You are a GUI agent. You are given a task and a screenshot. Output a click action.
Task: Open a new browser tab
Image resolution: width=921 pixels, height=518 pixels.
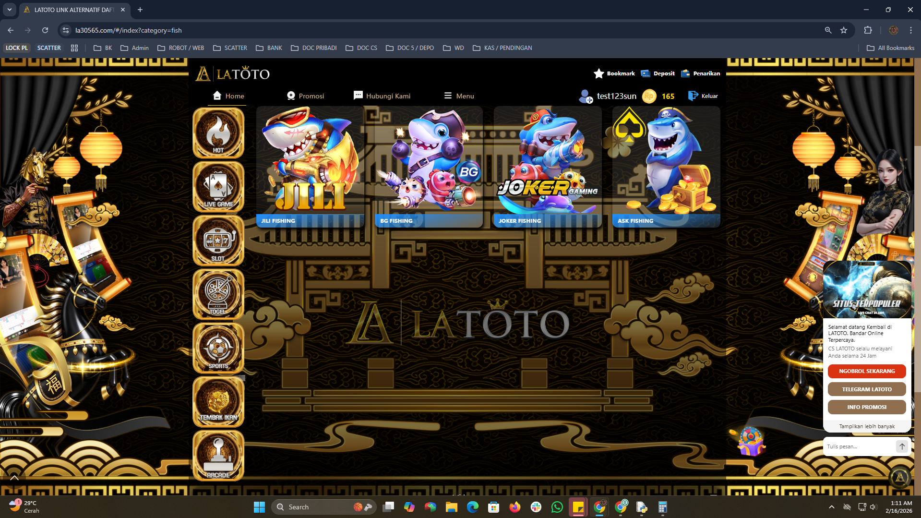pos(140,10)
